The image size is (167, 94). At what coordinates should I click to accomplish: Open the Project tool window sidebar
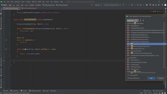coord(1,11)
